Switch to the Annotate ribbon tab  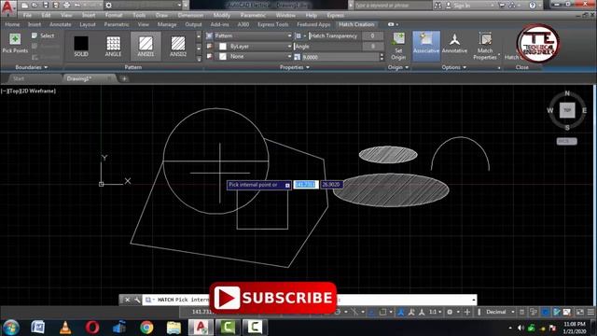pos(61,24)
